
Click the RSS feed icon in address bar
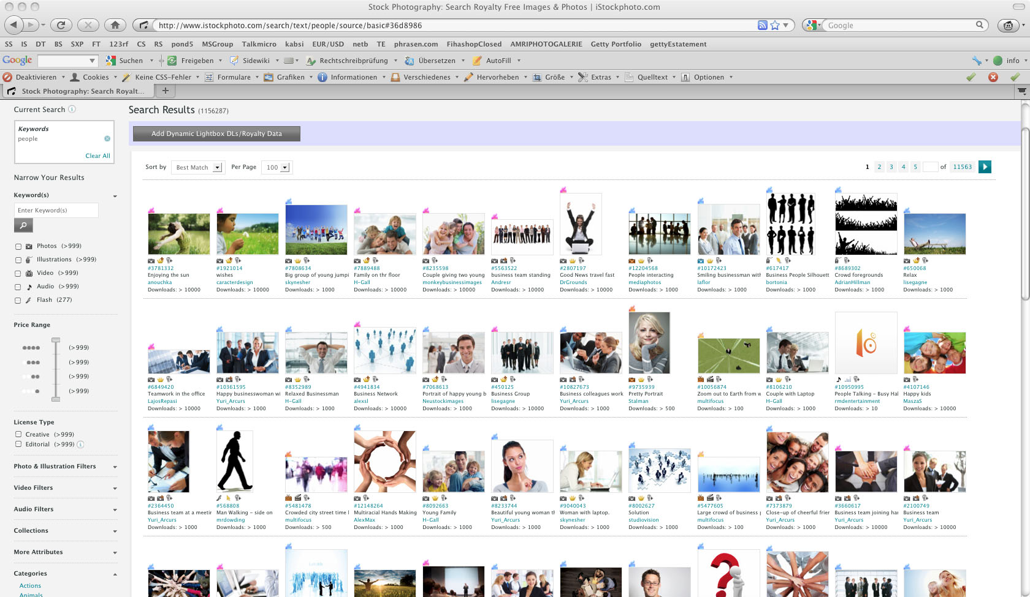762,25
